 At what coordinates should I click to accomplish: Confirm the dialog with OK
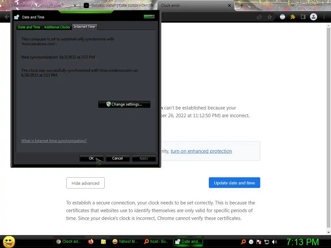[91, 158]
